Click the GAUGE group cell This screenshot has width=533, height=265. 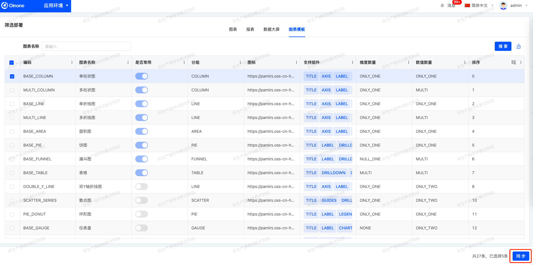click(x=198, y=228)
